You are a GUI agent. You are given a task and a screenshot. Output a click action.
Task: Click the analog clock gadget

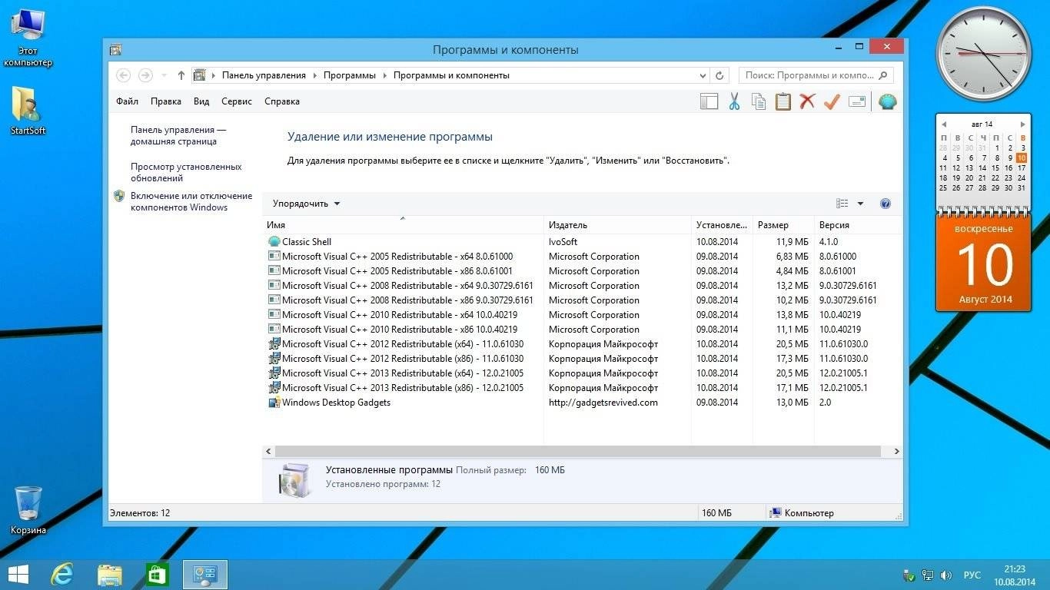tap(983, 54)
